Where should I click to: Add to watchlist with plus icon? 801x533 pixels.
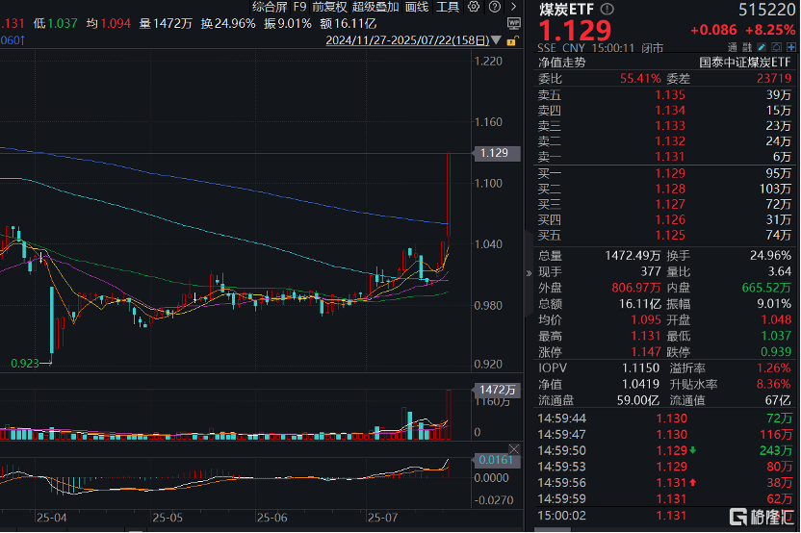tap(791, 47)
